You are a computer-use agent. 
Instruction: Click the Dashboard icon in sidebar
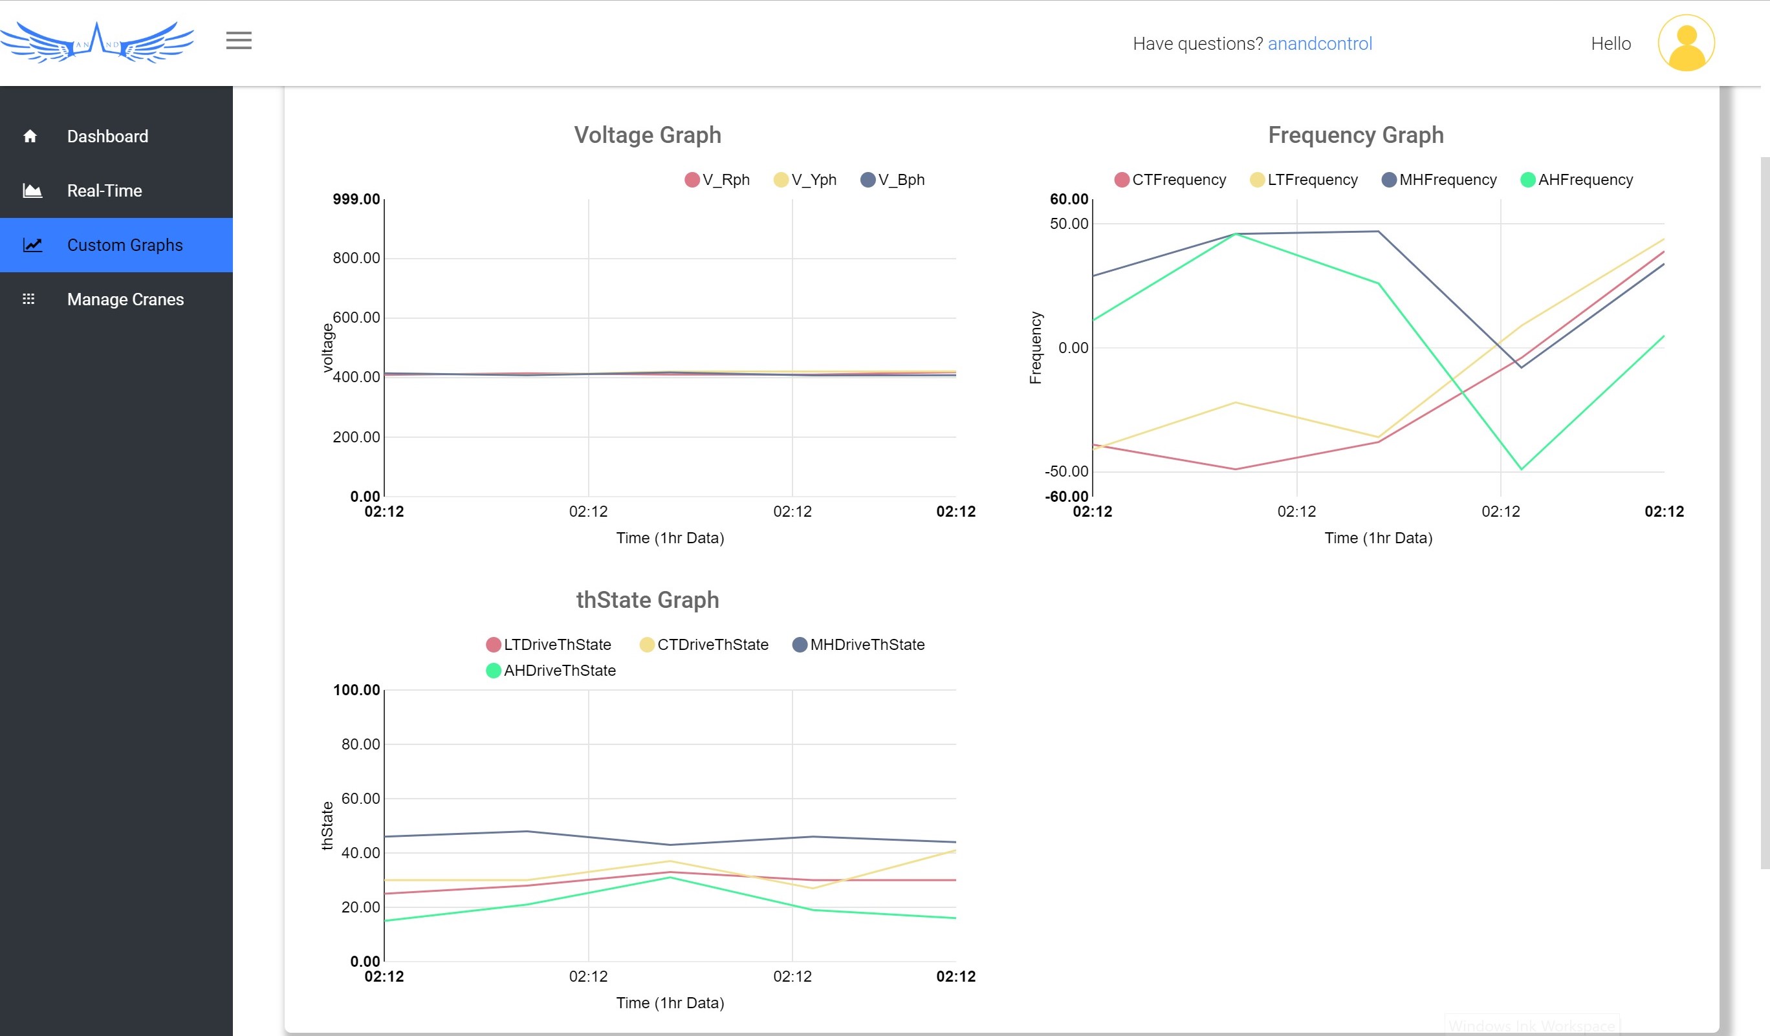(x=32, y=136)
